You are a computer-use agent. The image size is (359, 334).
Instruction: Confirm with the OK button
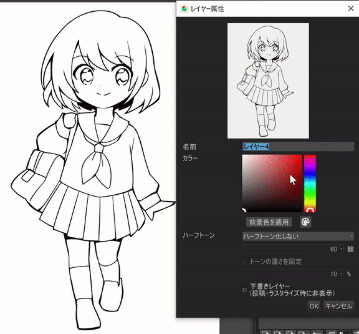click(314, 306)
